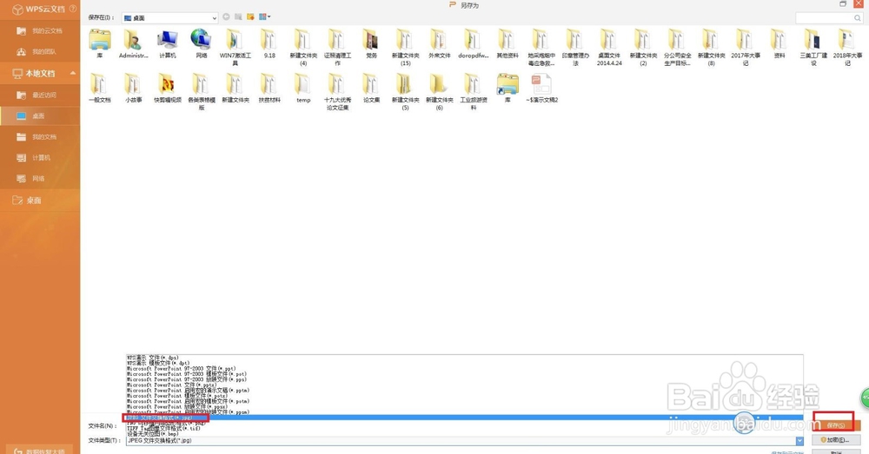Image resolution: width=869 pixels, height=454 pixels.
Task: Select 我的文档 in the sidebar
Action: [40, 137]
